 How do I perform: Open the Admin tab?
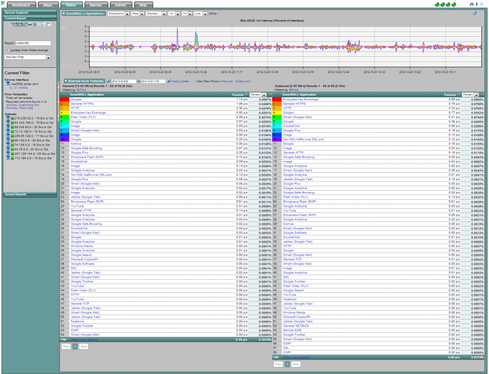point(120,5)
